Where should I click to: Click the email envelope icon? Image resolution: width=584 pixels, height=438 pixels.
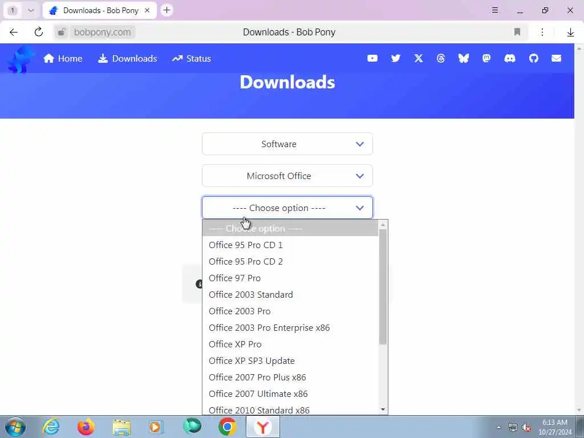(556, 59)
